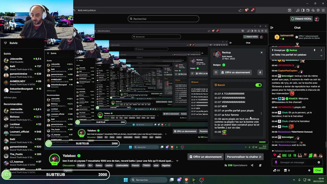This screenshot has height=184, width=327.
Task: Click the heart follow icon in Reckup card
Action: click(216, 72)
